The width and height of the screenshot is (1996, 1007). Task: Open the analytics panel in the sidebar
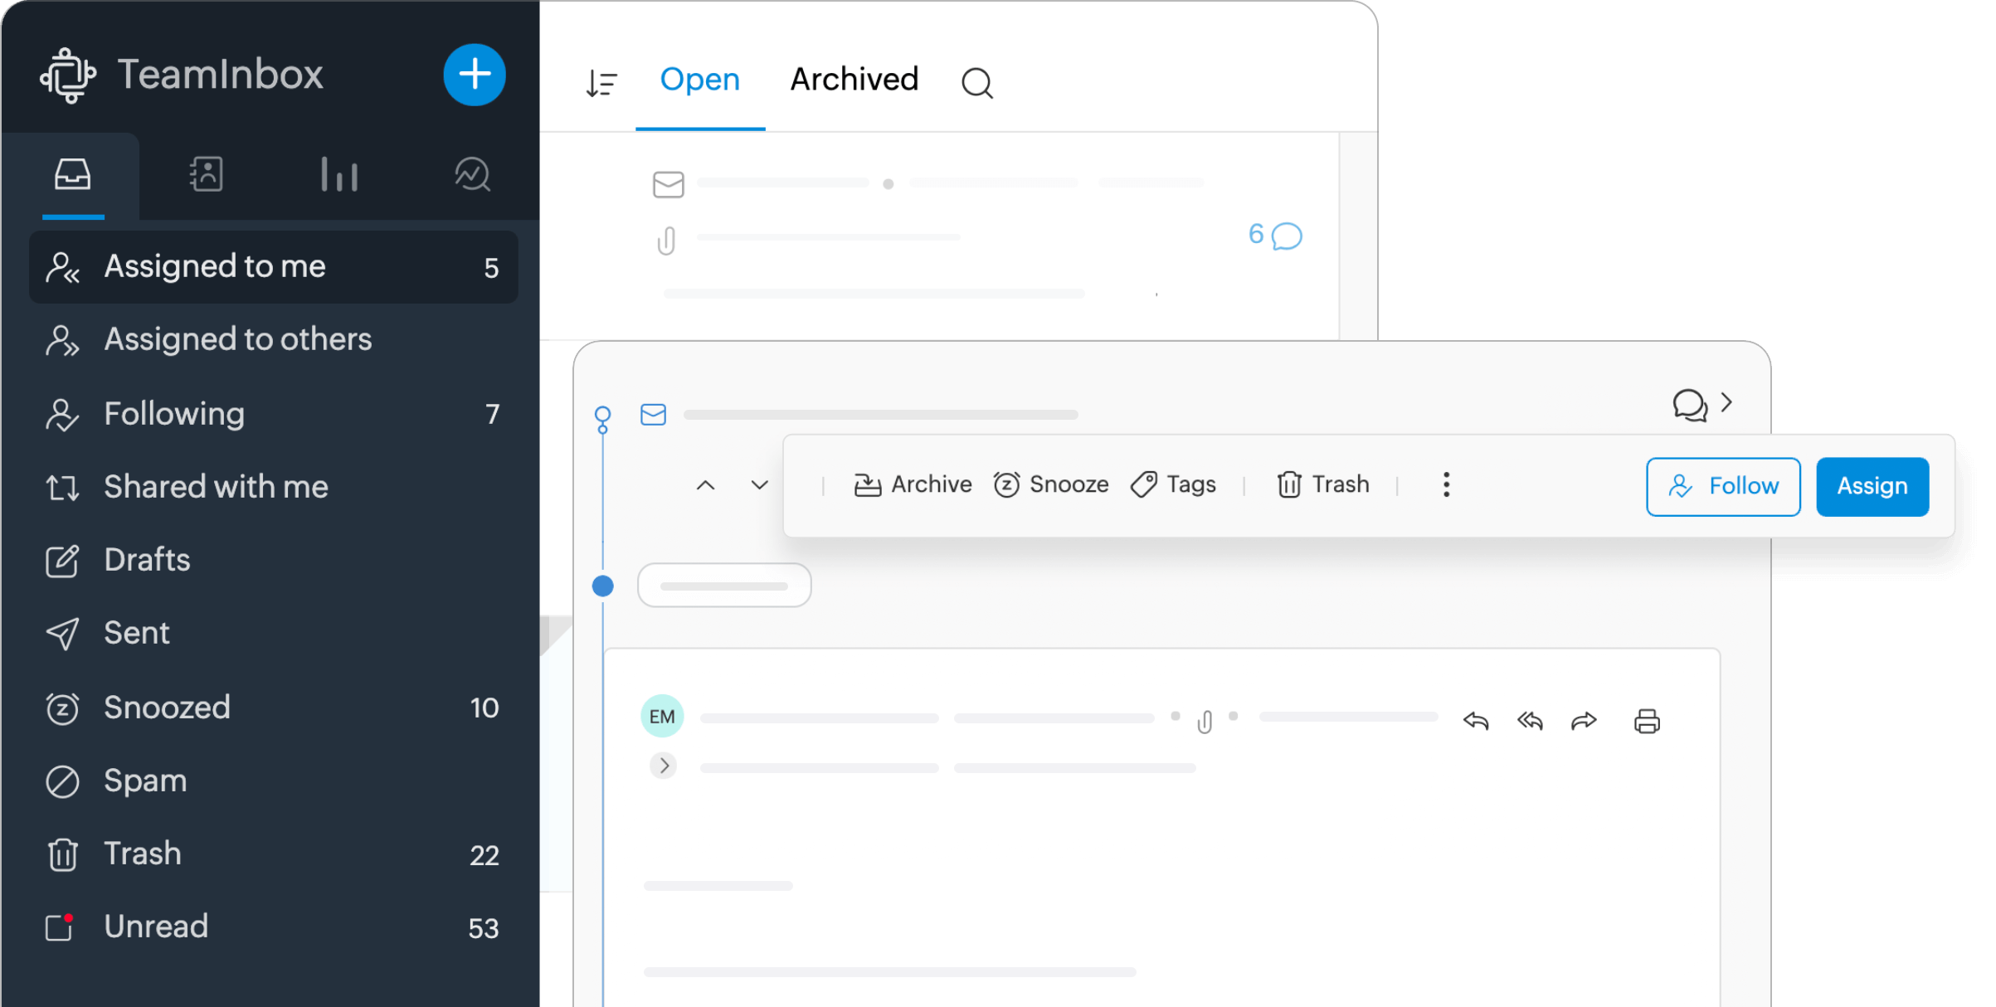coord(339,174)
